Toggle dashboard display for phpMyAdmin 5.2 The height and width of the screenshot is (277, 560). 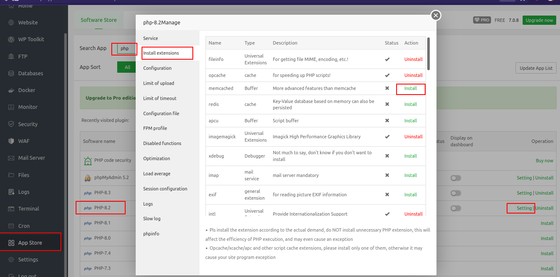456,178
